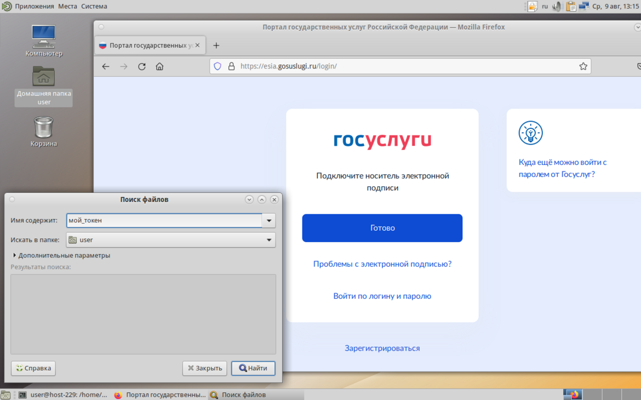This screenshot has width=641, height=400.
Task: Close the Gosuslugi portal tab
Action: 197,45
